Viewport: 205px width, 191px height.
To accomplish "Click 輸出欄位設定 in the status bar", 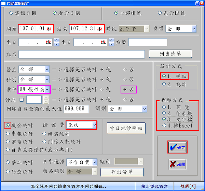I will (x=154, y=187).
